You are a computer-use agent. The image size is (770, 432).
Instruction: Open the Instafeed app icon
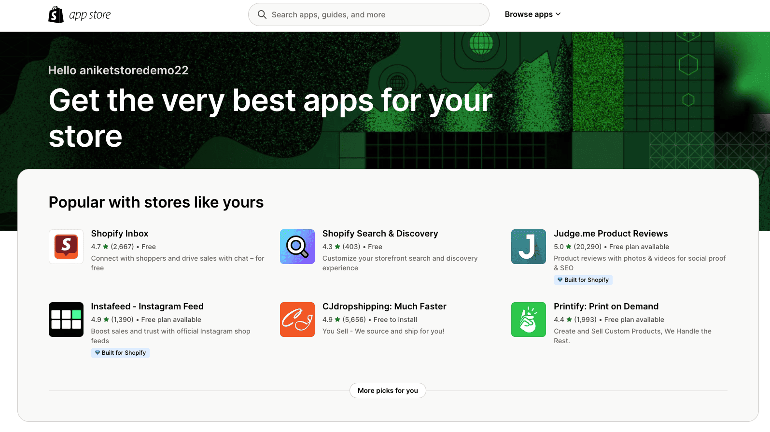coord(66,320)
